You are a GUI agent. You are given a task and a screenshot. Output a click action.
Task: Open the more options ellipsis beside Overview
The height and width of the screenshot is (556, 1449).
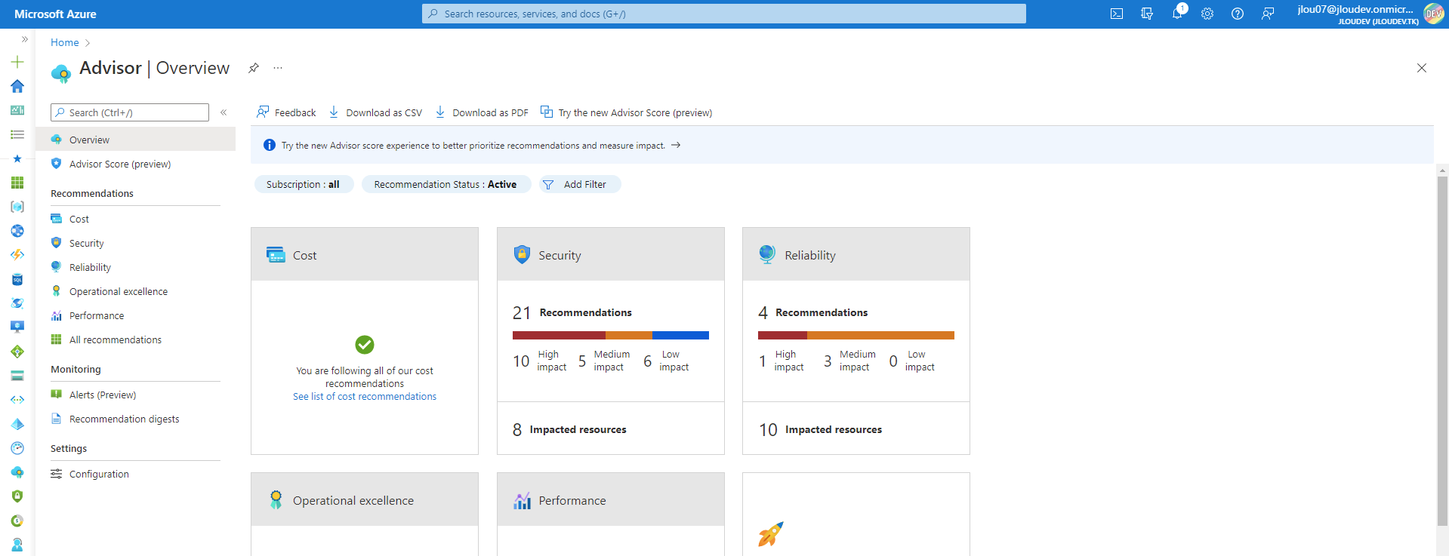278,68
